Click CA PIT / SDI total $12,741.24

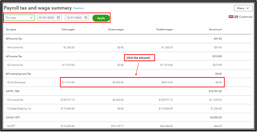point(215,91)
